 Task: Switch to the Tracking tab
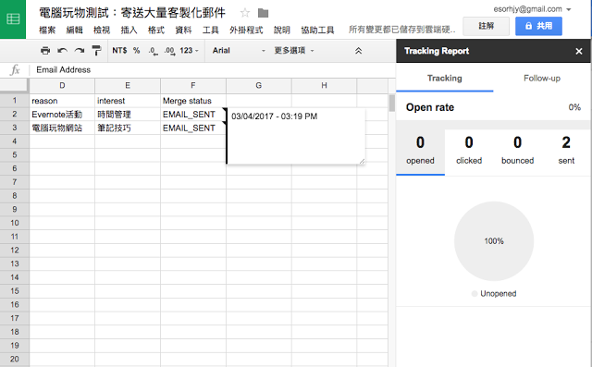[445, 79]
